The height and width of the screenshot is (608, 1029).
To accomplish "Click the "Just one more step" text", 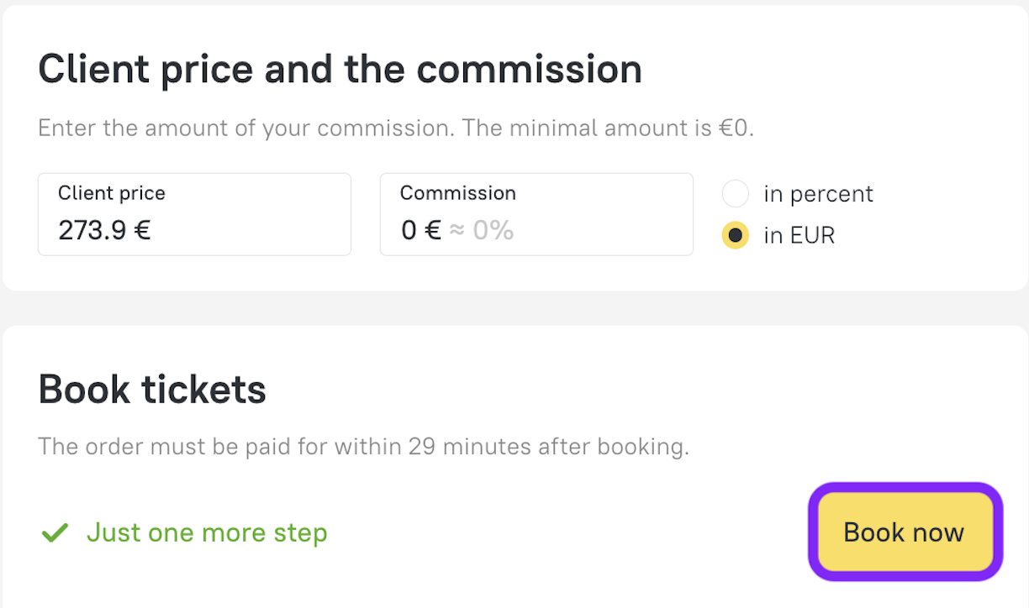I will tap(207, 532).
